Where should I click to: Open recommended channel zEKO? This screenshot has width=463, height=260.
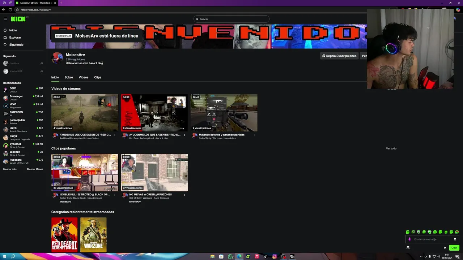[x=23, y=106]
